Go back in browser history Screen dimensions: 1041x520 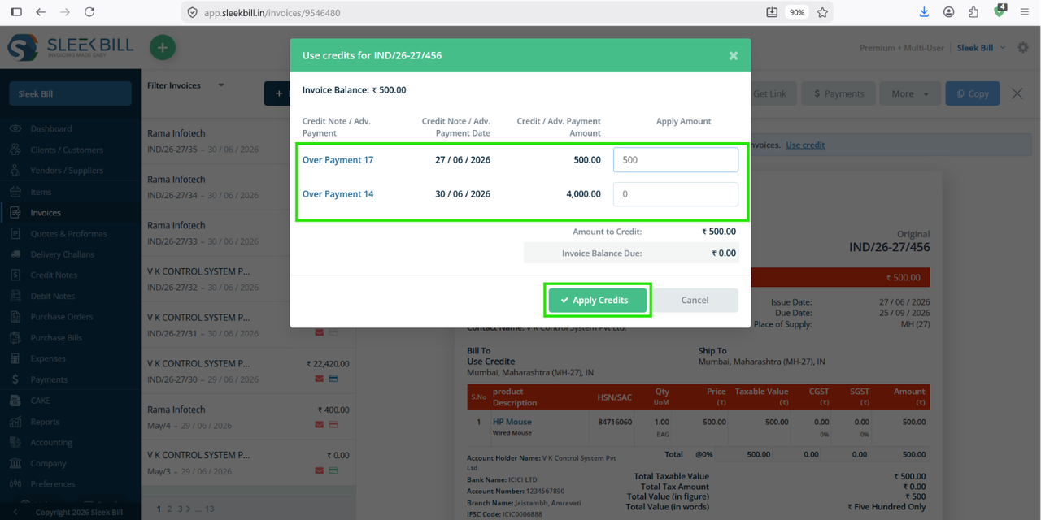click(41, 12)
